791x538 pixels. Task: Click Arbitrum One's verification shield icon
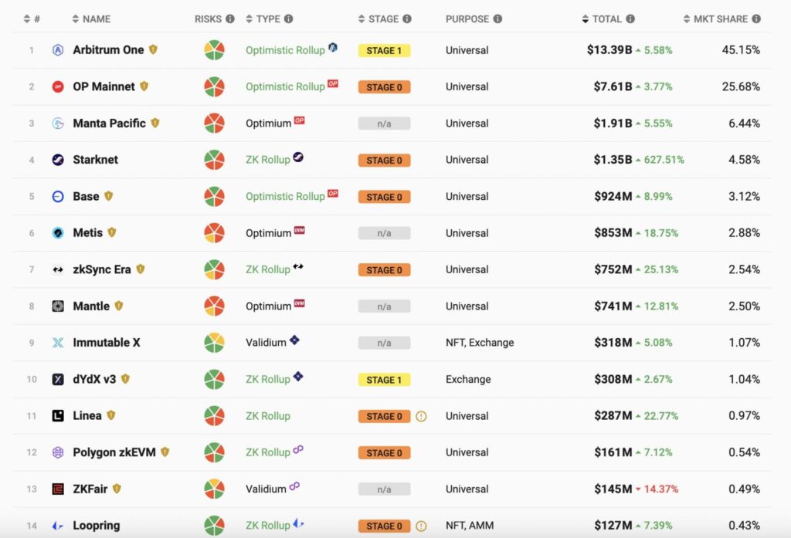pos(153,49)
